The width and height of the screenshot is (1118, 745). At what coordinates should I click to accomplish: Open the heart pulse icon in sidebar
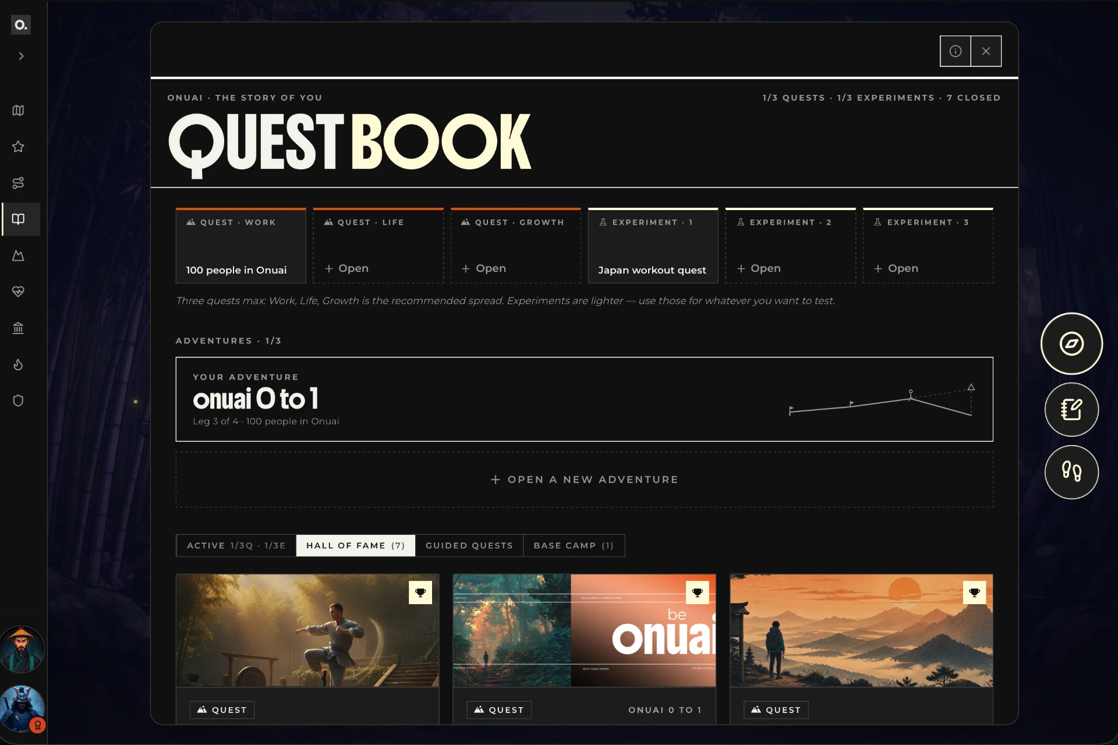pyautogui.click(x=19, y=292)
